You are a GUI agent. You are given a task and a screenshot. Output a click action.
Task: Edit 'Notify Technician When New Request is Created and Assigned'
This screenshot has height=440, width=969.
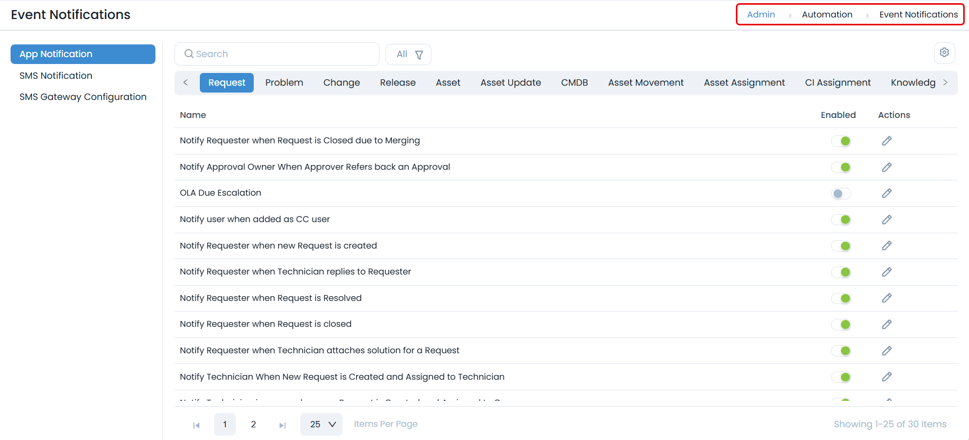[x=887, y=377]
